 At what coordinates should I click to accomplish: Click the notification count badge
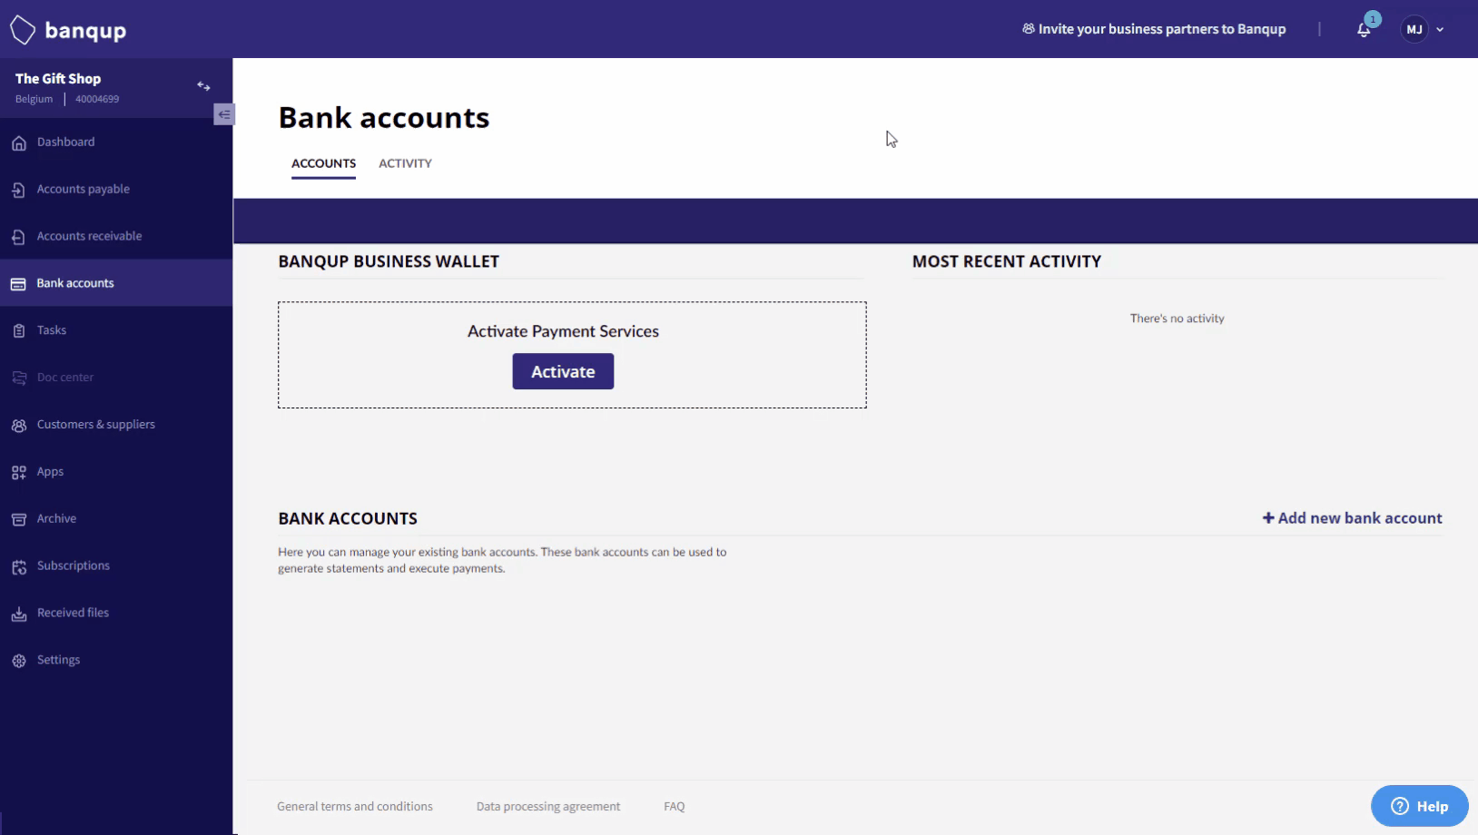[1373, 19]
